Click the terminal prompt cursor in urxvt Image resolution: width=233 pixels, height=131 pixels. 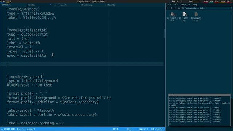[x=170, y=124]
